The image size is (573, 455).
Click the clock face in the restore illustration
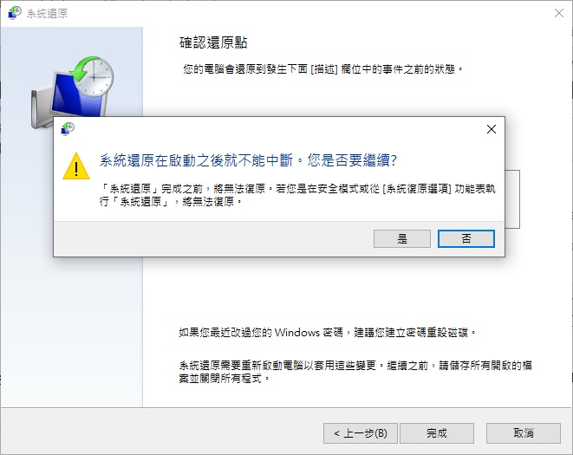pos(95,77)
